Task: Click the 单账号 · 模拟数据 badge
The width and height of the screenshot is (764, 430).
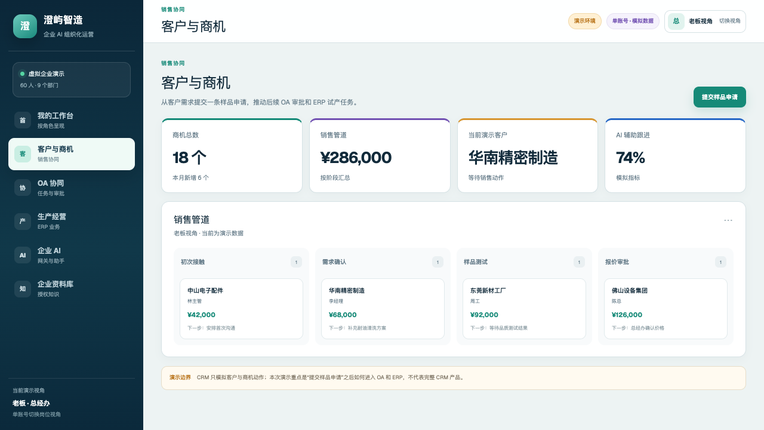Action: (633, 21)
